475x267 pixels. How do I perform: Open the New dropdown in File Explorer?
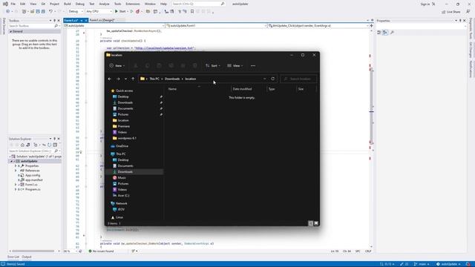pos(117,66)
